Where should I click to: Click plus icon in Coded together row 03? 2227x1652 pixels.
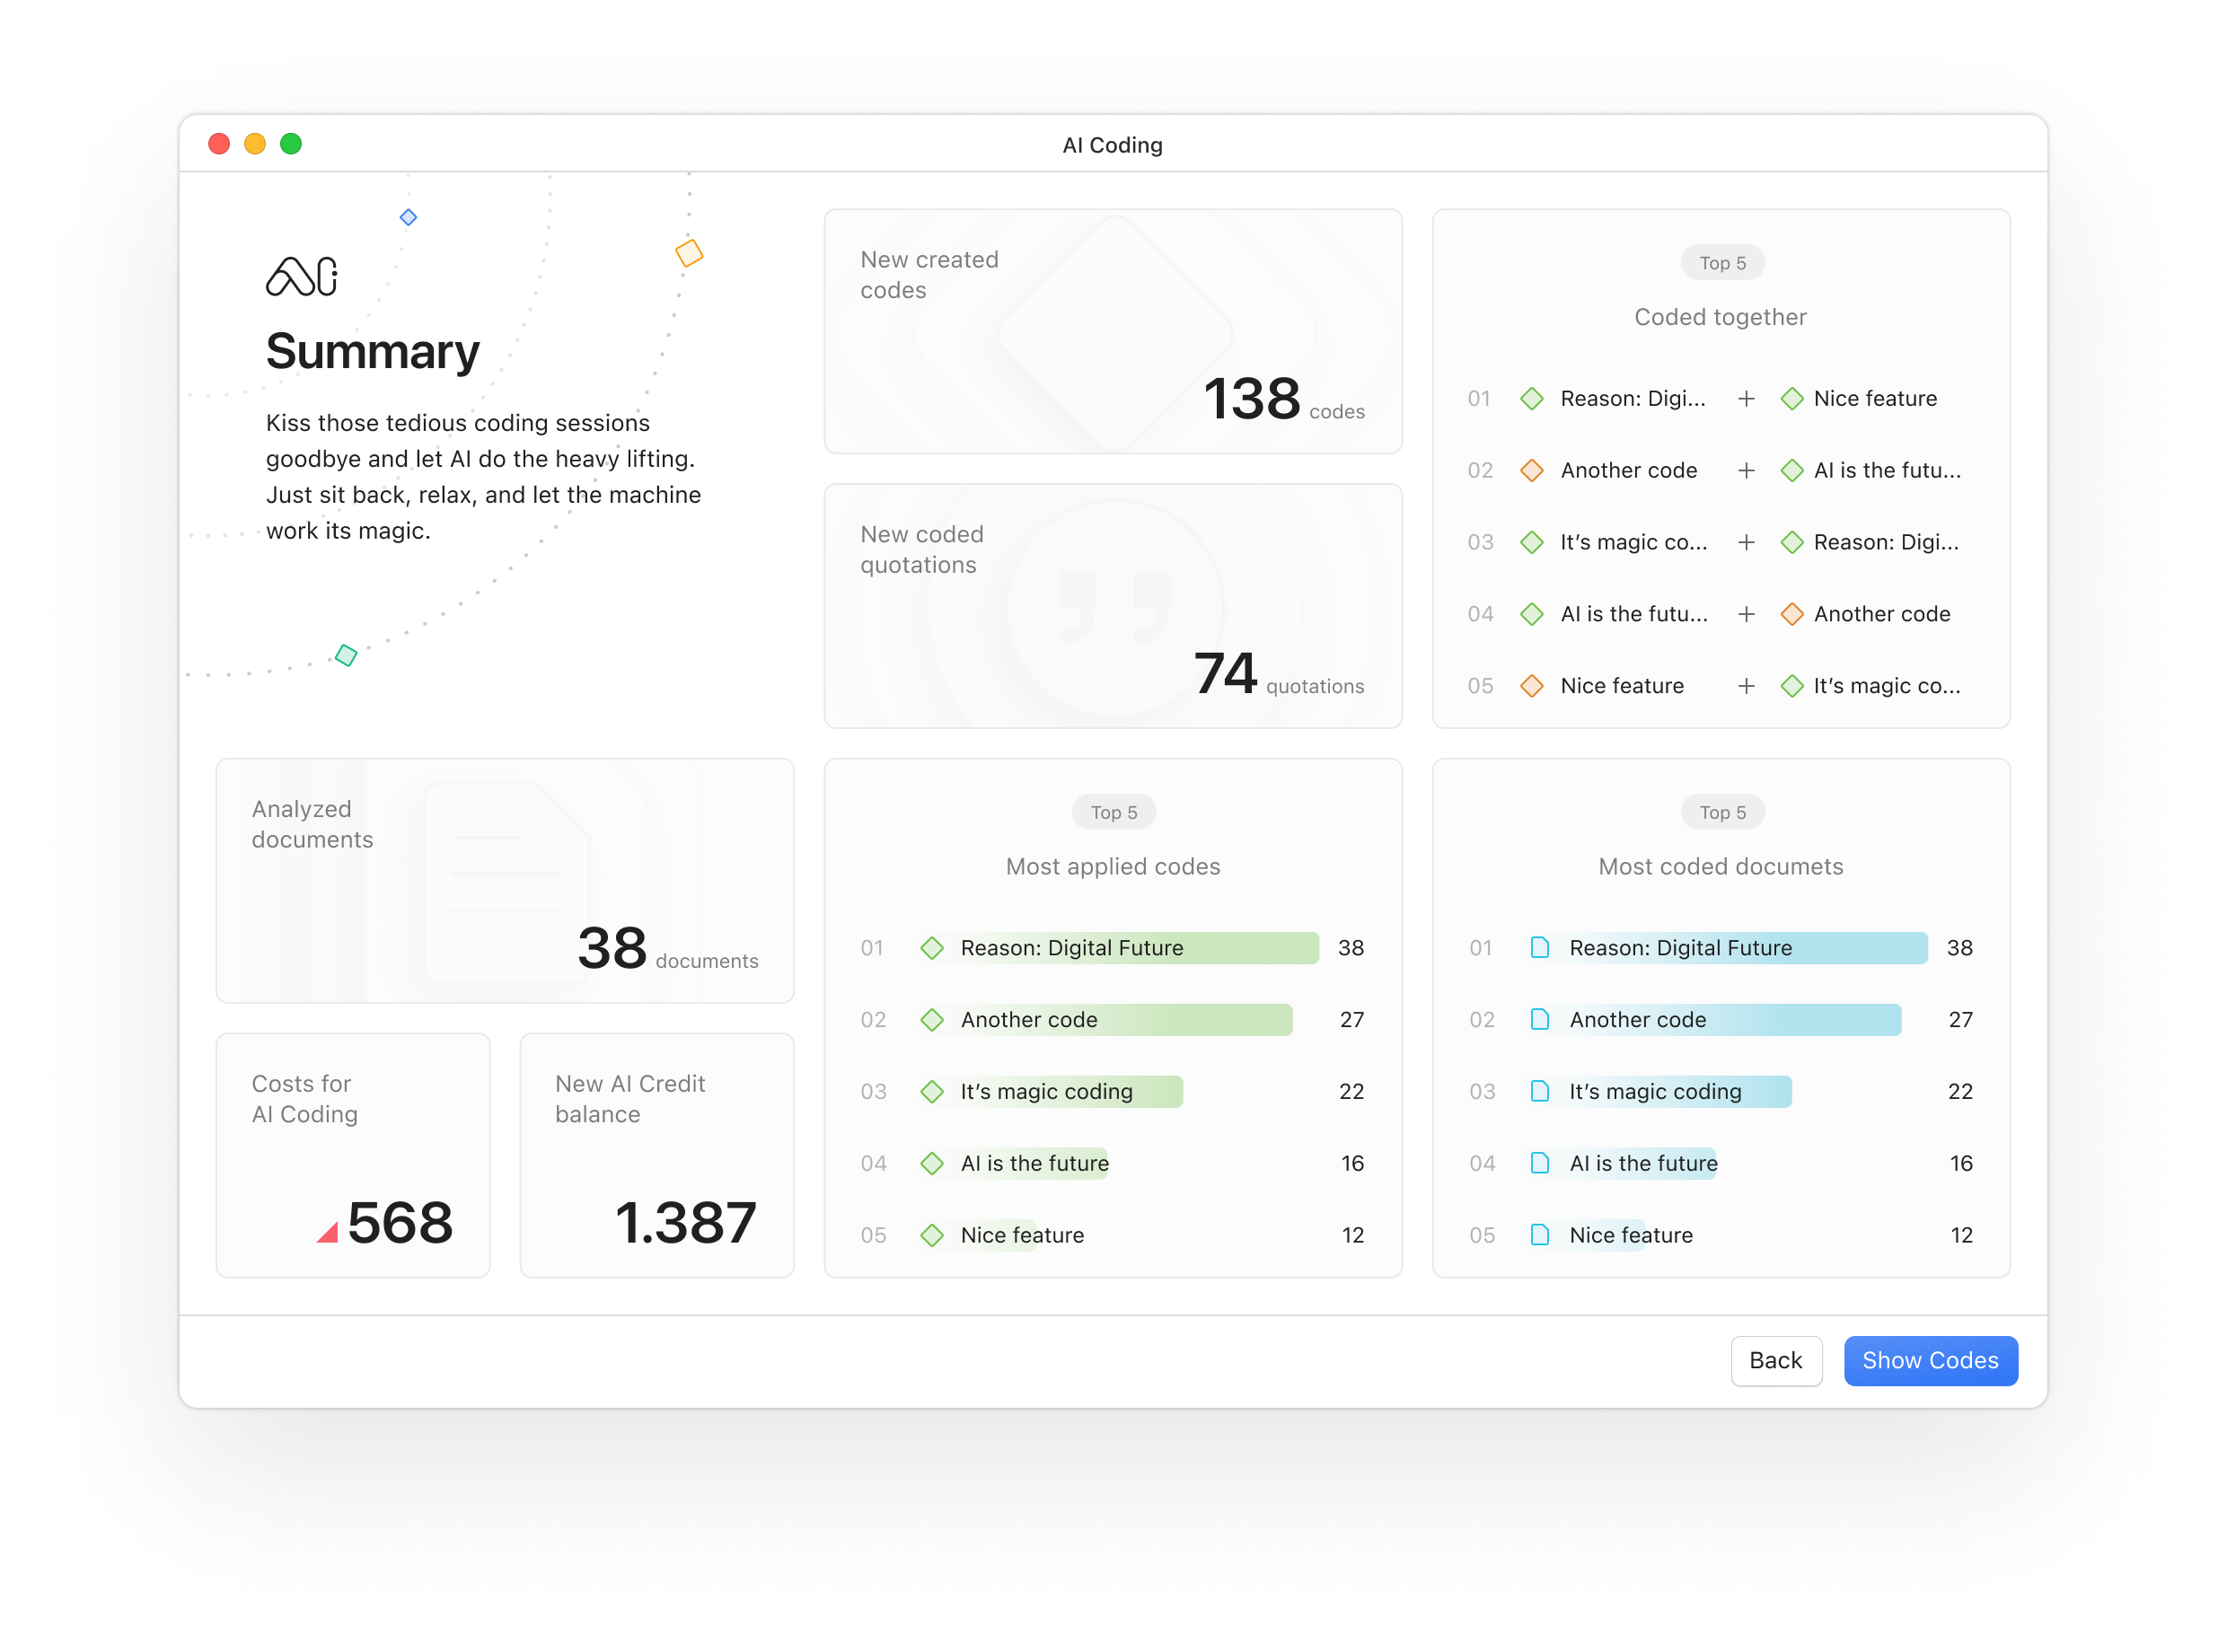click(1746, 542)
